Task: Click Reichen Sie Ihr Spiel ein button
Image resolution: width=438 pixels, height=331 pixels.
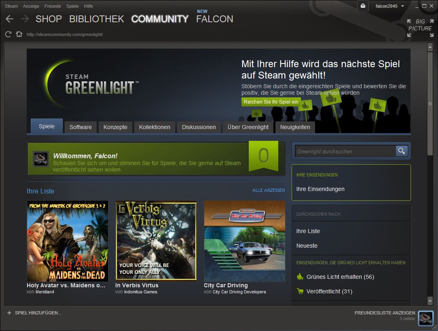Action: pos(271,102)
